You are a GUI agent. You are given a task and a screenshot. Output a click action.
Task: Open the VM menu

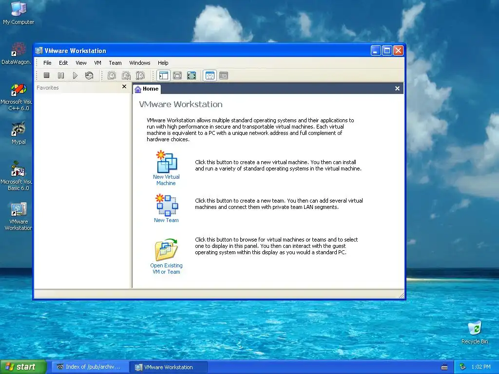coord(97,63)
